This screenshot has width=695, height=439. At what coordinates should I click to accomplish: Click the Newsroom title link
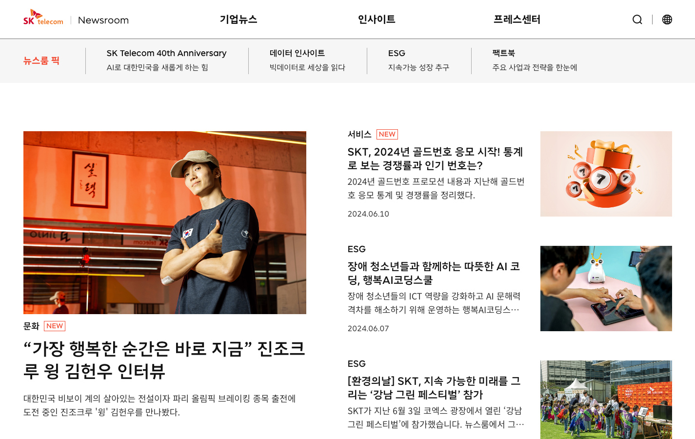tap(103, 20)
